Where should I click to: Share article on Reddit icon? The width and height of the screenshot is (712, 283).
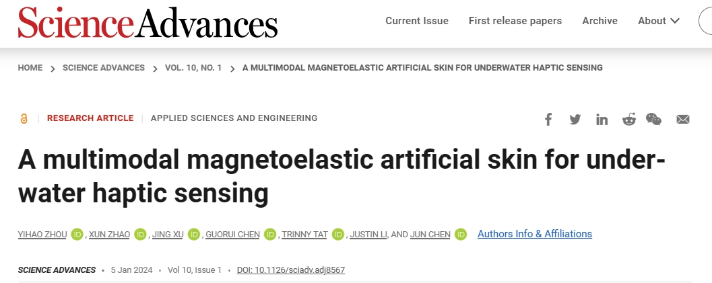click(629, 120)
